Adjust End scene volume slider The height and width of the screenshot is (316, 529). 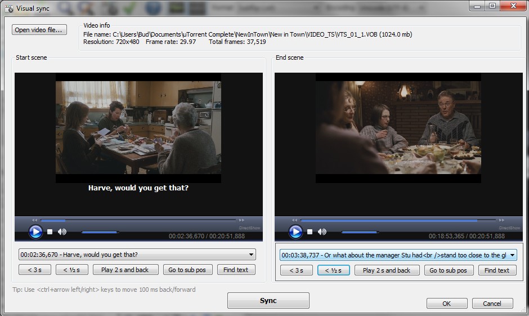(360, 232)
